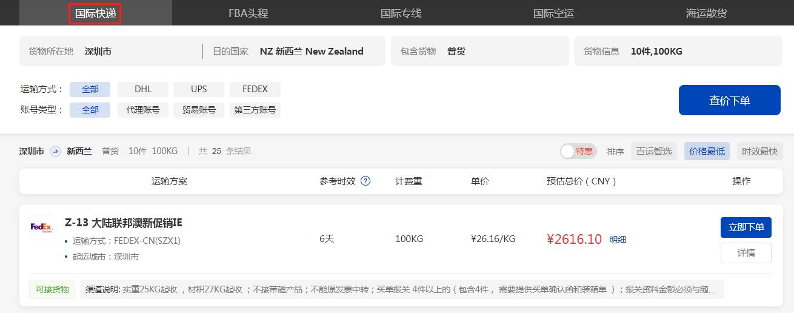Change 包含货物 field showing 普货
The height and width of the screenshot is (313, 794).
[480, 51]
